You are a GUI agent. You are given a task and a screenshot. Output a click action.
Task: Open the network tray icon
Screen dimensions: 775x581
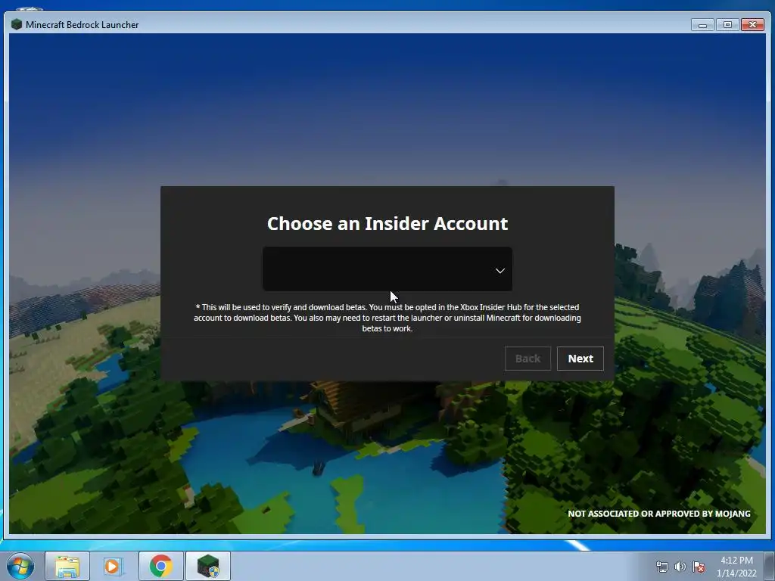pyautogui.click(x=661, y=567)
